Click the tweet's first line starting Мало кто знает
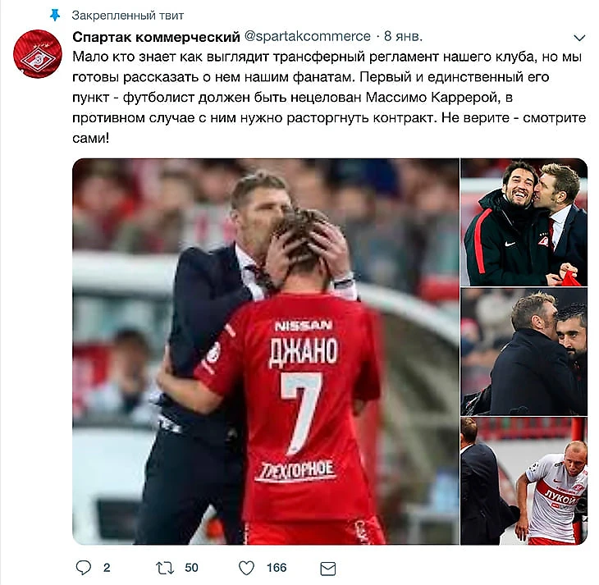Screen dimensions: 599x585 [327, 57]
